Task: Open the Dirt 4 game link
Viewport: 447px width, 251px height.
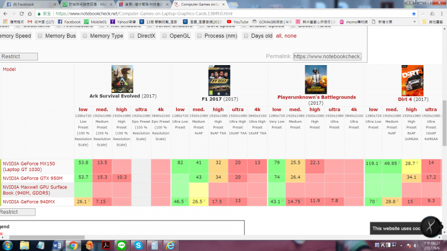Action: [x=405, y=99]
